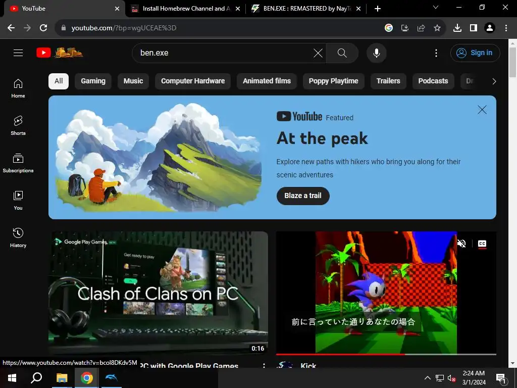Viewport: 517px width, 388px height.
Task: Show more chips with the right arrow
Action: coord(494,81)
